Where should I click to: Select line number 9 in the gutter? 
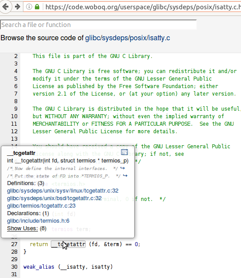click(x=16, y=109)
